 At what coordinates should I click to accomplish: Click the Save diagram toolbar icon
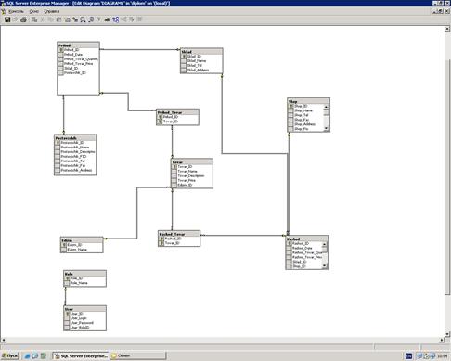point(7,19)
